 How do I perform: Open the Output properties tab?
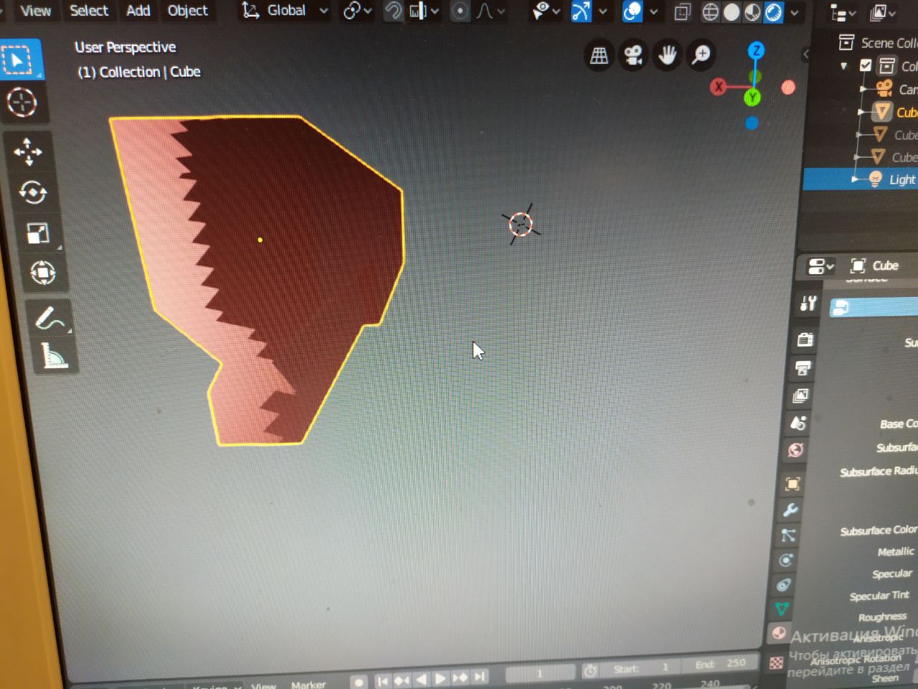(x=803, y=368)
